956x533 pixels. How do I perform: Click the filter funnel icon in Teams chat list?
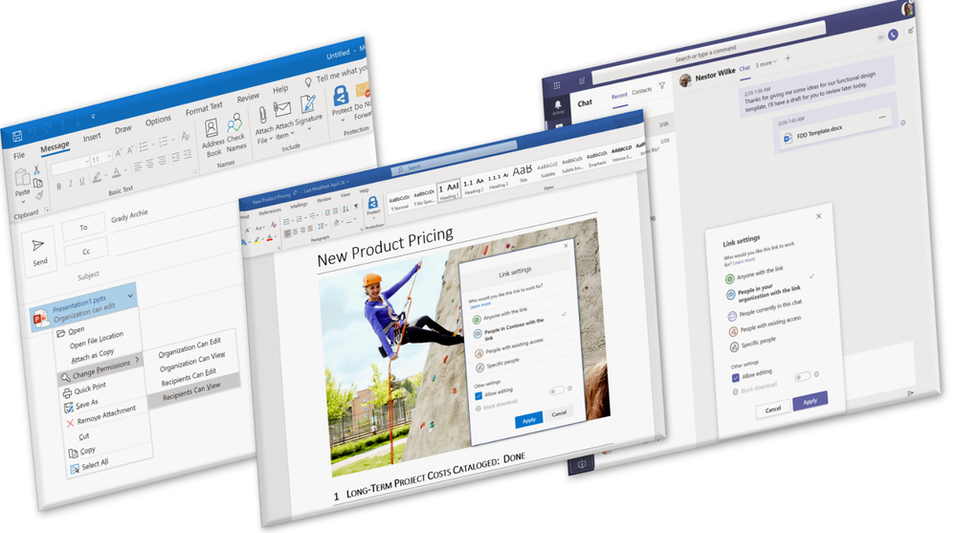pos(661,85)
